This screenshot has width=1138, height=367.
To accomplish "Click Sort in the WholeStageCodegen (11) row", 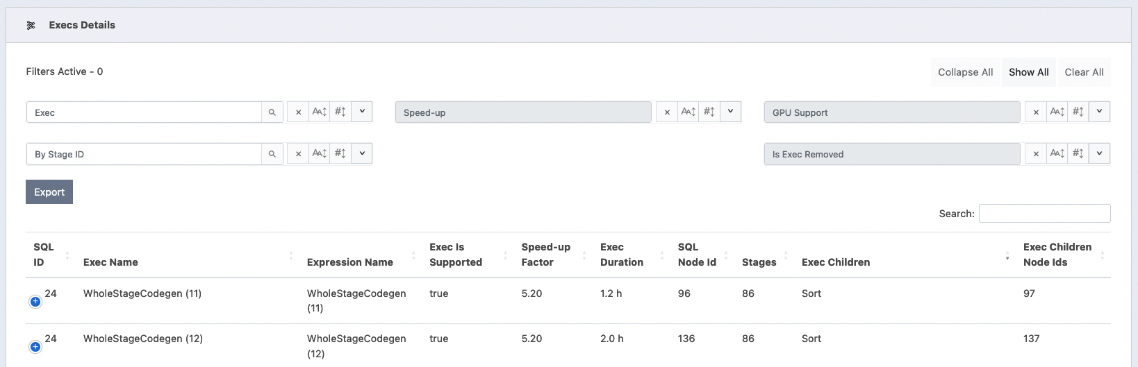I will coord(811,293).
